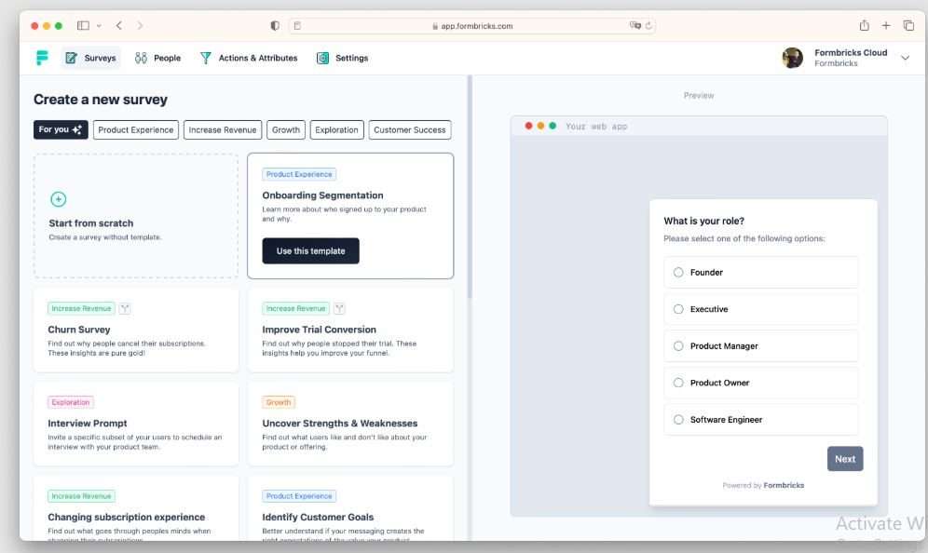Toggle the Safari sidebar icon

(x=84, y=25)
